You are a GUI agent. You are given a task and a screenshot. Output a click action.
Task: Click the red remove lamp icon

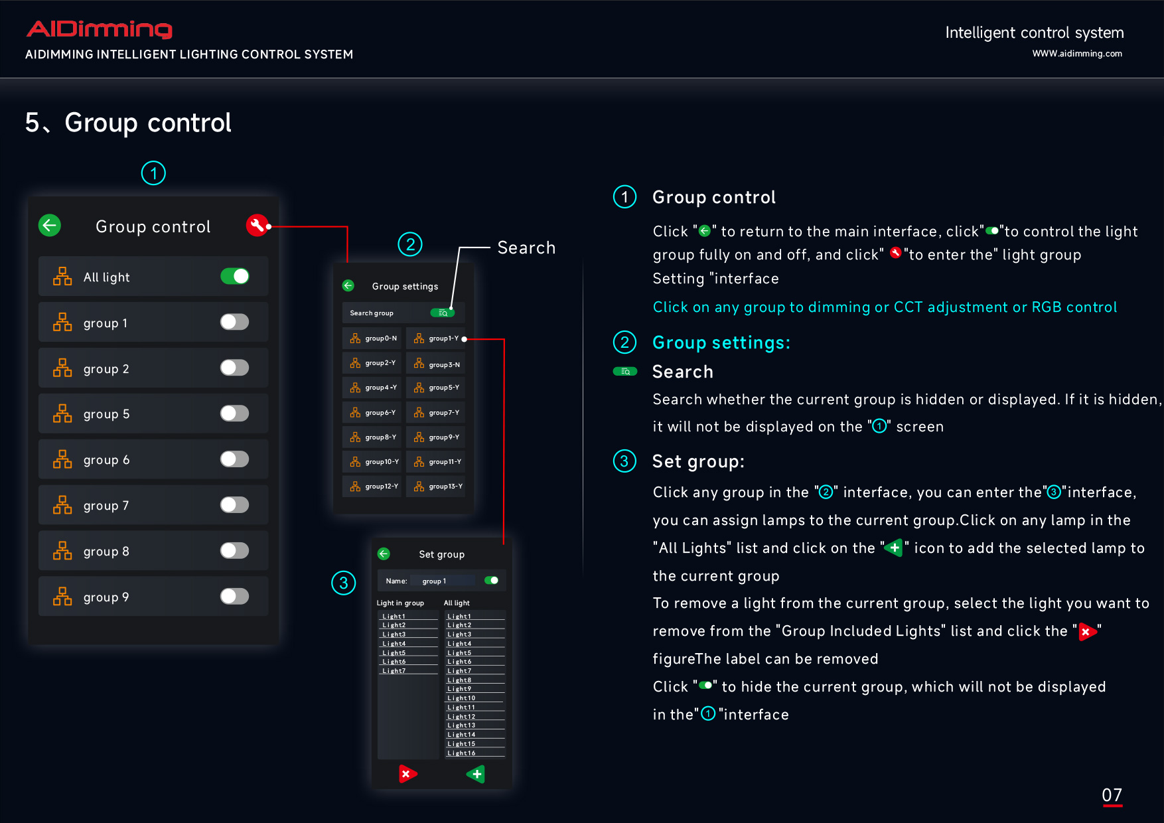pyautogui.click(x=407, y=774)
